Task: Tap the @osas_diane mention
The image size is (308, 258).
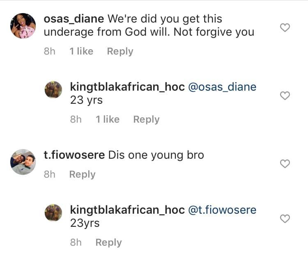Action: point(222,87)
